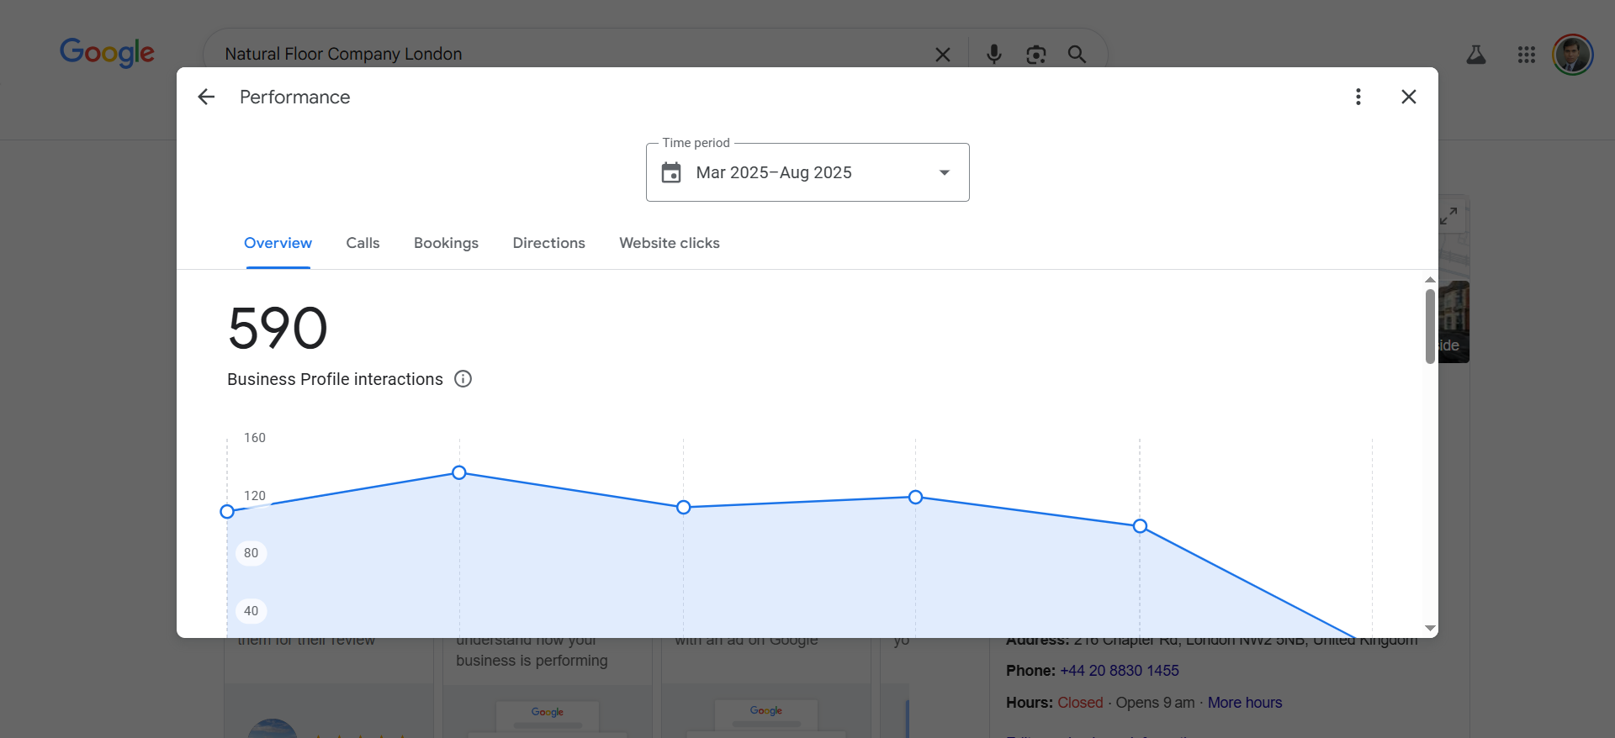Viewport: 1615px width, 738px height.
Task: Open Google Lens image search
Action: coord(1035,55)
